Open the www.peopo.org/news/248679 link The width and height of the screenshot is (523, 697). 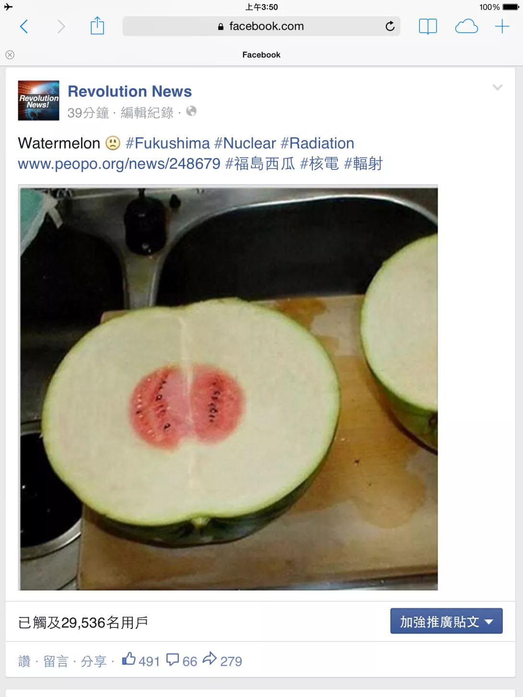pos(119,164)
